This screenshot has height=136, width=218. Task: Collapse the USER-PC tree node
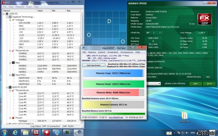pyautogui.click(x=4, y=14)
